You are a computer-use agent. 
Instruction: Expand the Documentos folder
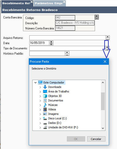pos(40,101)
